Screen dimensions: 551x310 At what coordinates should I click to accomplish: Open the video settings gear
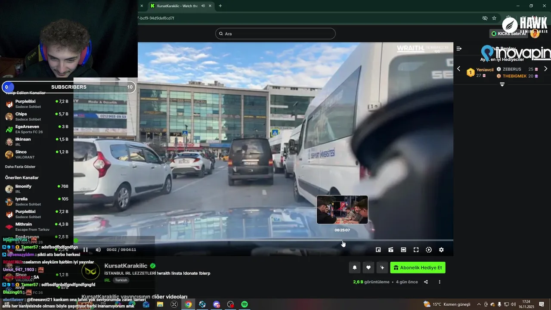pyautogui.click(x=441, y=250)
